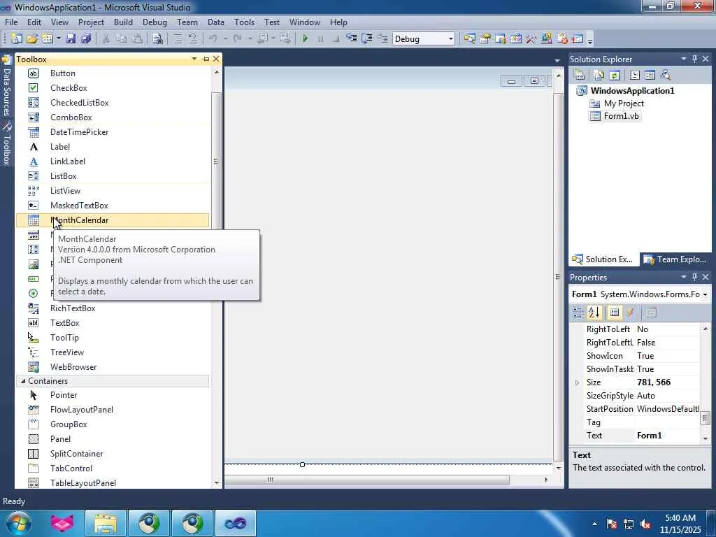The height and width of the screenshot is (537, 716).
Task: Open the Project menu
Action: coord(91,22)
